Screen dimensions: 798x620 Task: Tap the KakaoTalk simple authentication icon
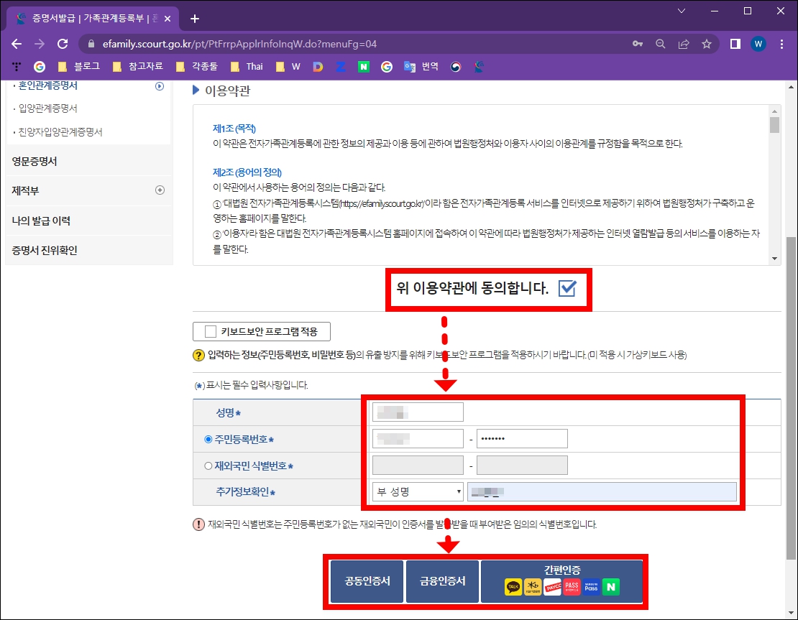point(513,586)
